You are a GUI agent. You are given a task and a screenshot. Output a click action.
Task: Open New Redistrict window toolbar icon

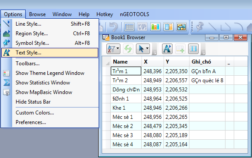181,27
